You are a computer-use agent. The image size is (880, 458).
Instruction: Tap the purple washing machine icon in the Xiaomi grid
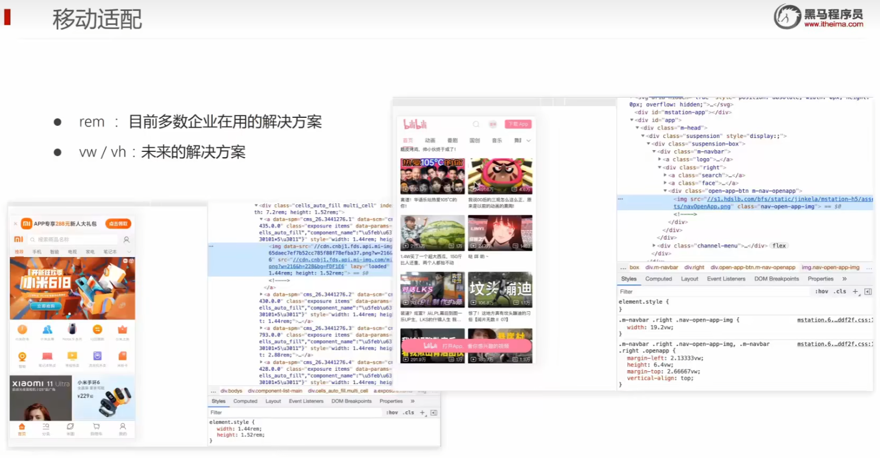coord(97,356)
